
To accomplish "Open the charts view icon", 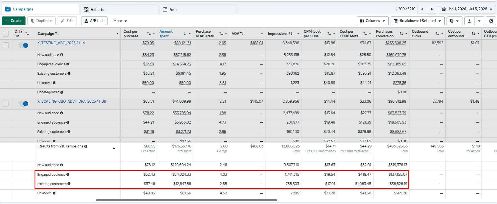I will [x=491, y=21].
